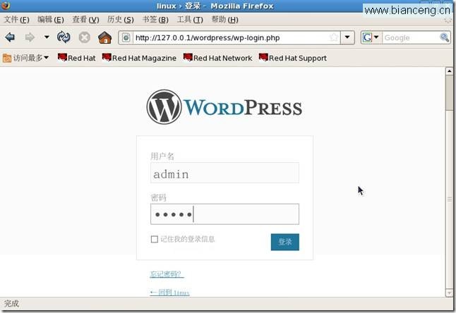Click the Stop loading icon
456x313 pixels.
pyautogui.click(x=84, y=37)
